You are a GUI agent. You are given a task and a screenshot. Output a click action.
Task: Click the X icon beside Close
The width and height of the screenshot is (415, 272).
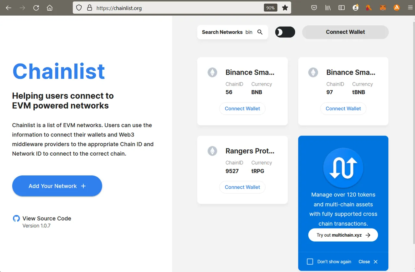click(375, 262)
